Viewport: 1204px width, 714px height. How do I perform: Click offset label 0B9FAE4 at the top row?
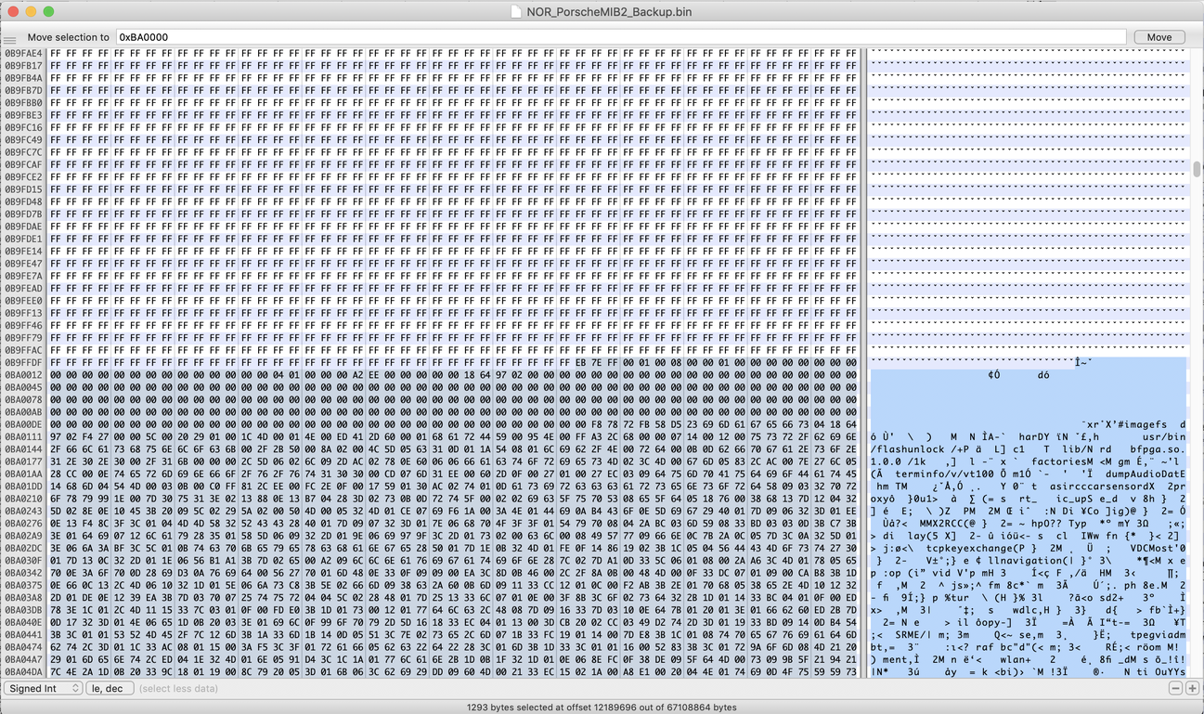click(x=23, y=53)
